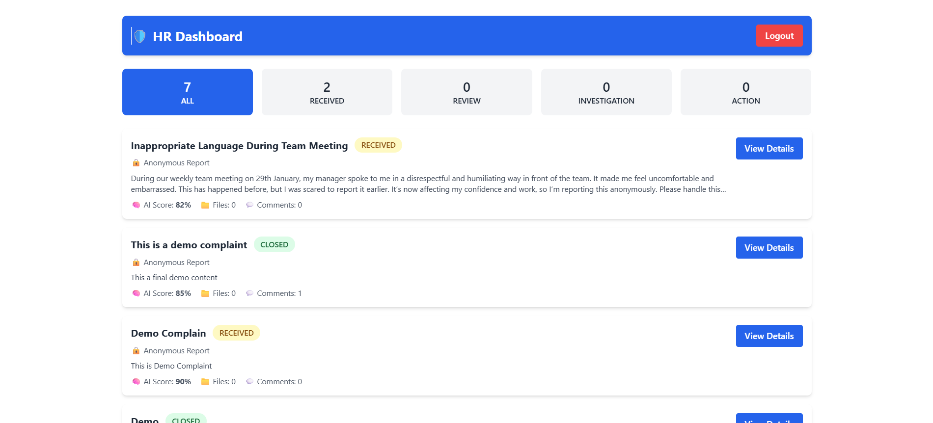Show the ACTION status filter tab
The width and height of the screenshot is (933, 423).
point(746,92)
